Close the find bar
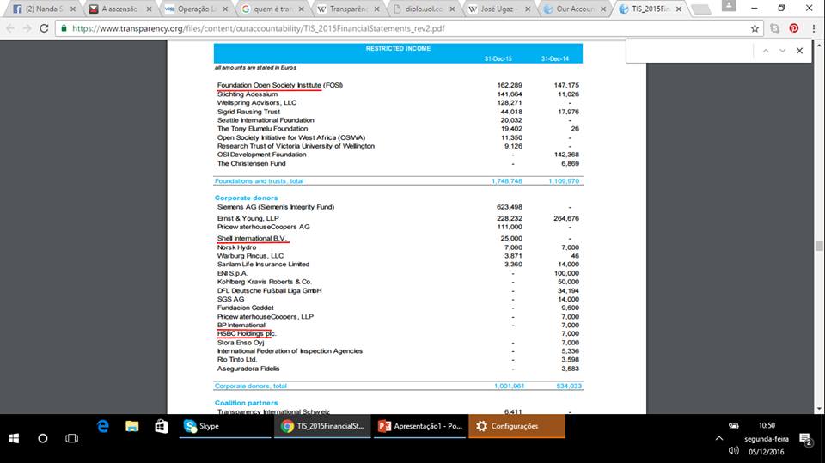This screenshot has height=463, width=825. pyautogui.click(x=799, y=51)
